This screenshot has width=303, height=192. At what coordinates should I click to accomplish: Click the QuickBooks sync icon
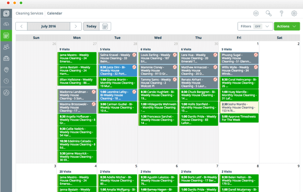[x=256, y=13]
